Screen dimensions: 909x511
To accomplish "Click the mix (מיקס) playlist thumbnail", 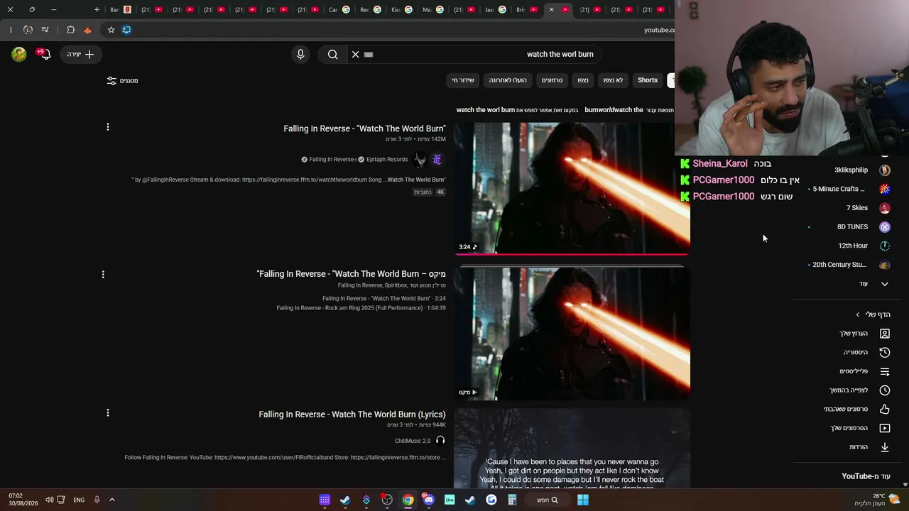I will (x=572, y=334).
